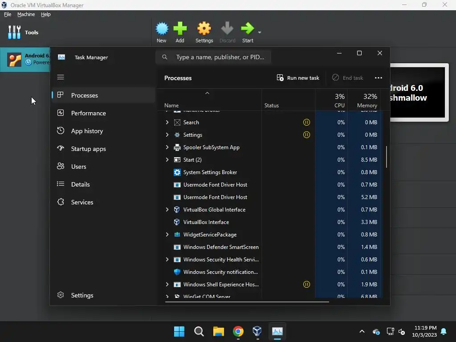
Task: Sort by the Memory column header
Action: tap(364, 100)
